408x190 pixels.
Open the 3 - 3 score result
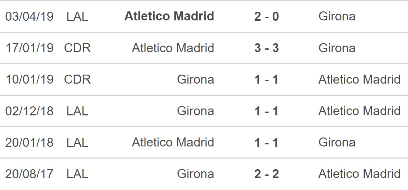pyautogui.click(x=266, y=48)
